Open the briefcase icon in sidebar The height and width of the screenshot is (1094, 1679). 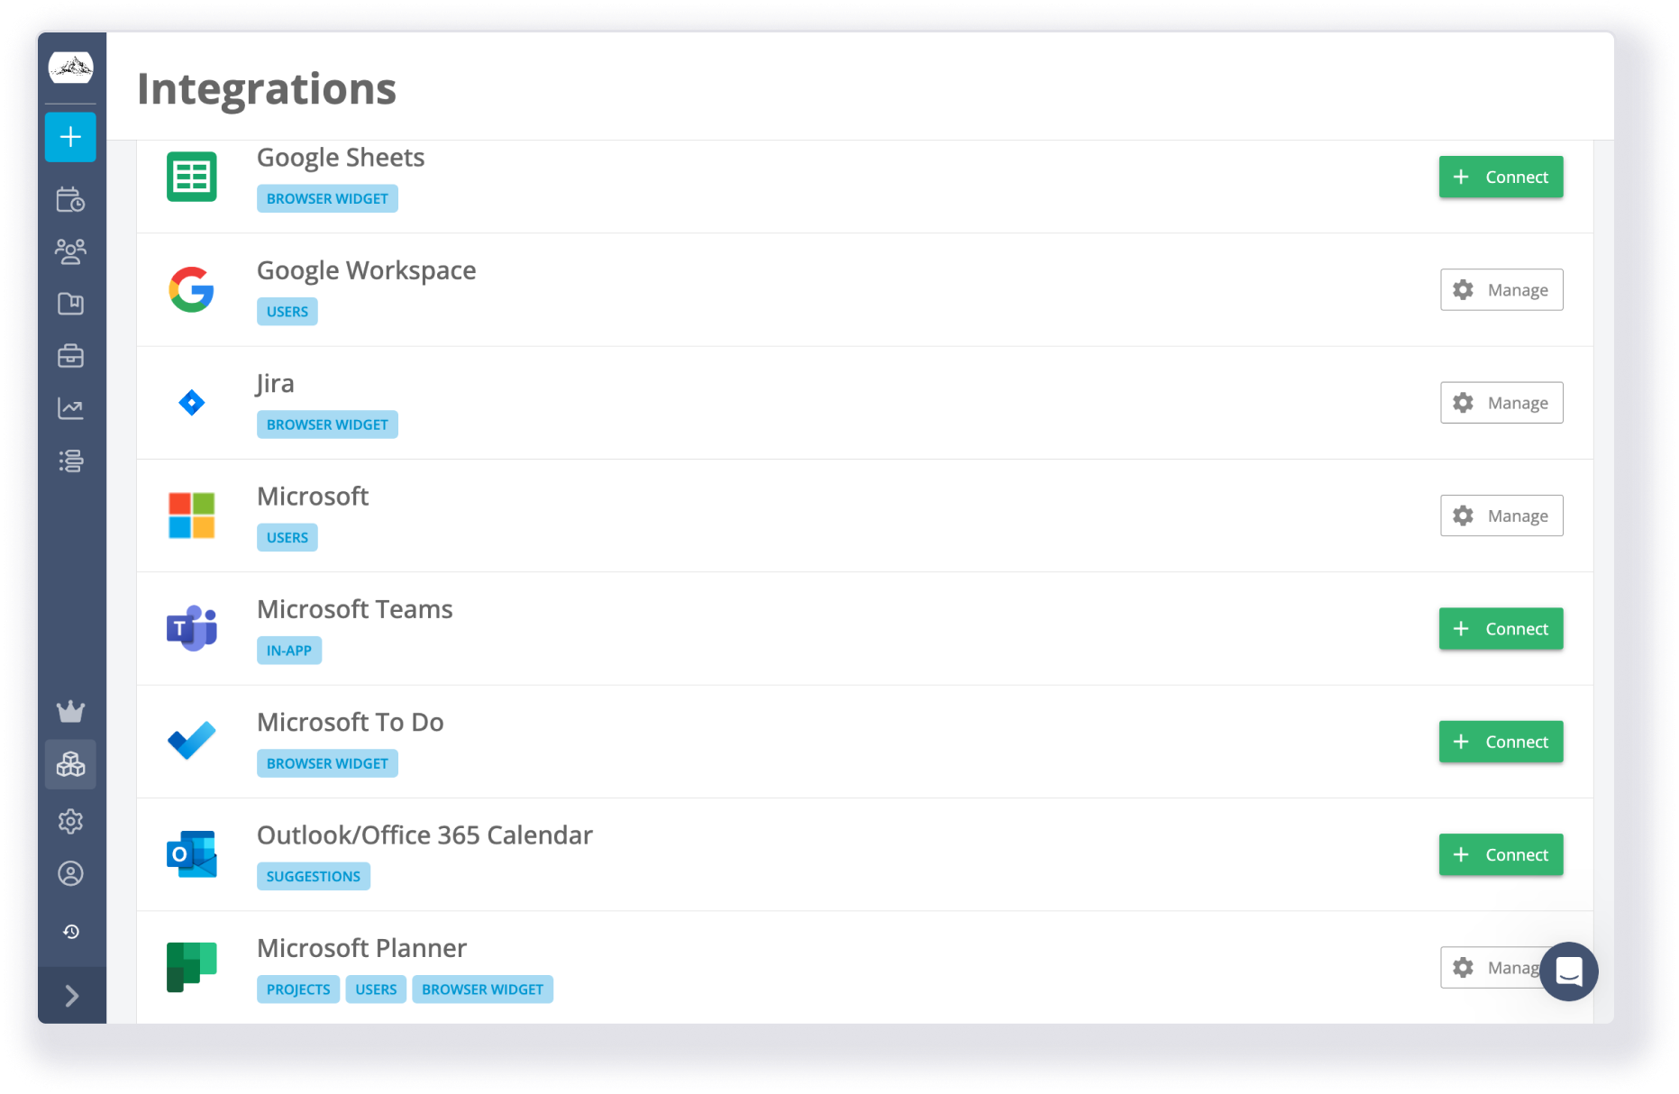[70, 356]
